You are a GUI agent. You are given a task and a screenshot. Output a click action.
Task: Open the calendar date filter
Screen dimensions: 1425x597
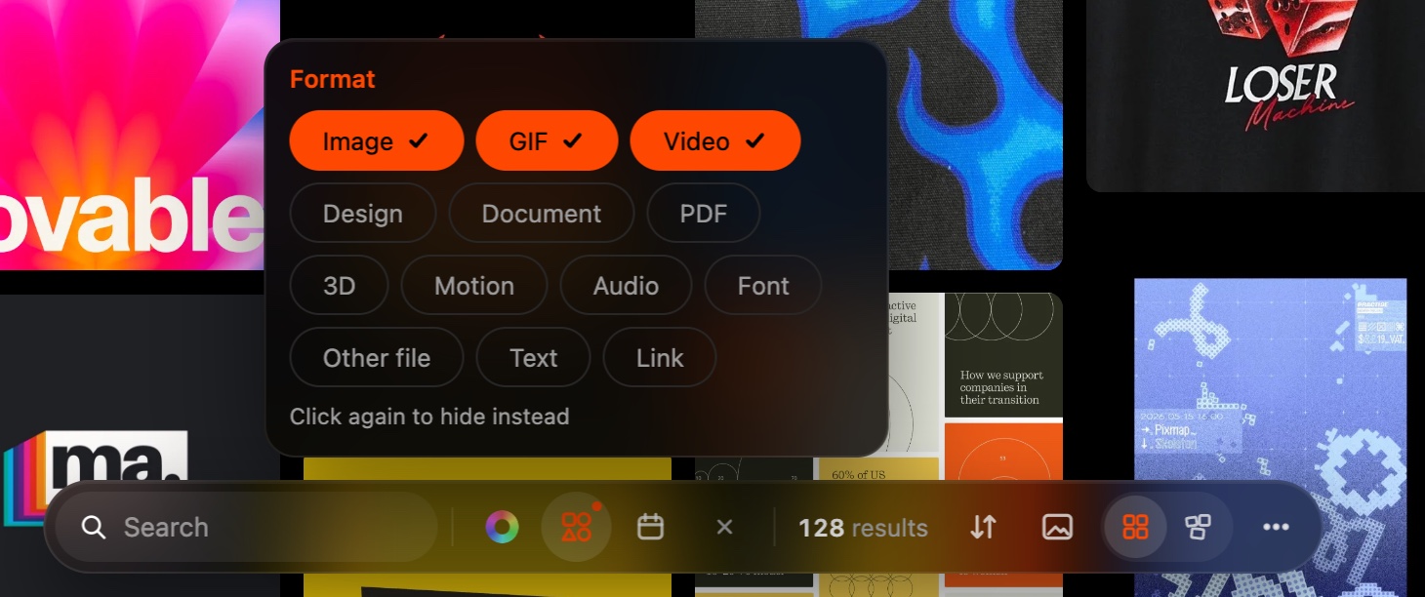651,528
